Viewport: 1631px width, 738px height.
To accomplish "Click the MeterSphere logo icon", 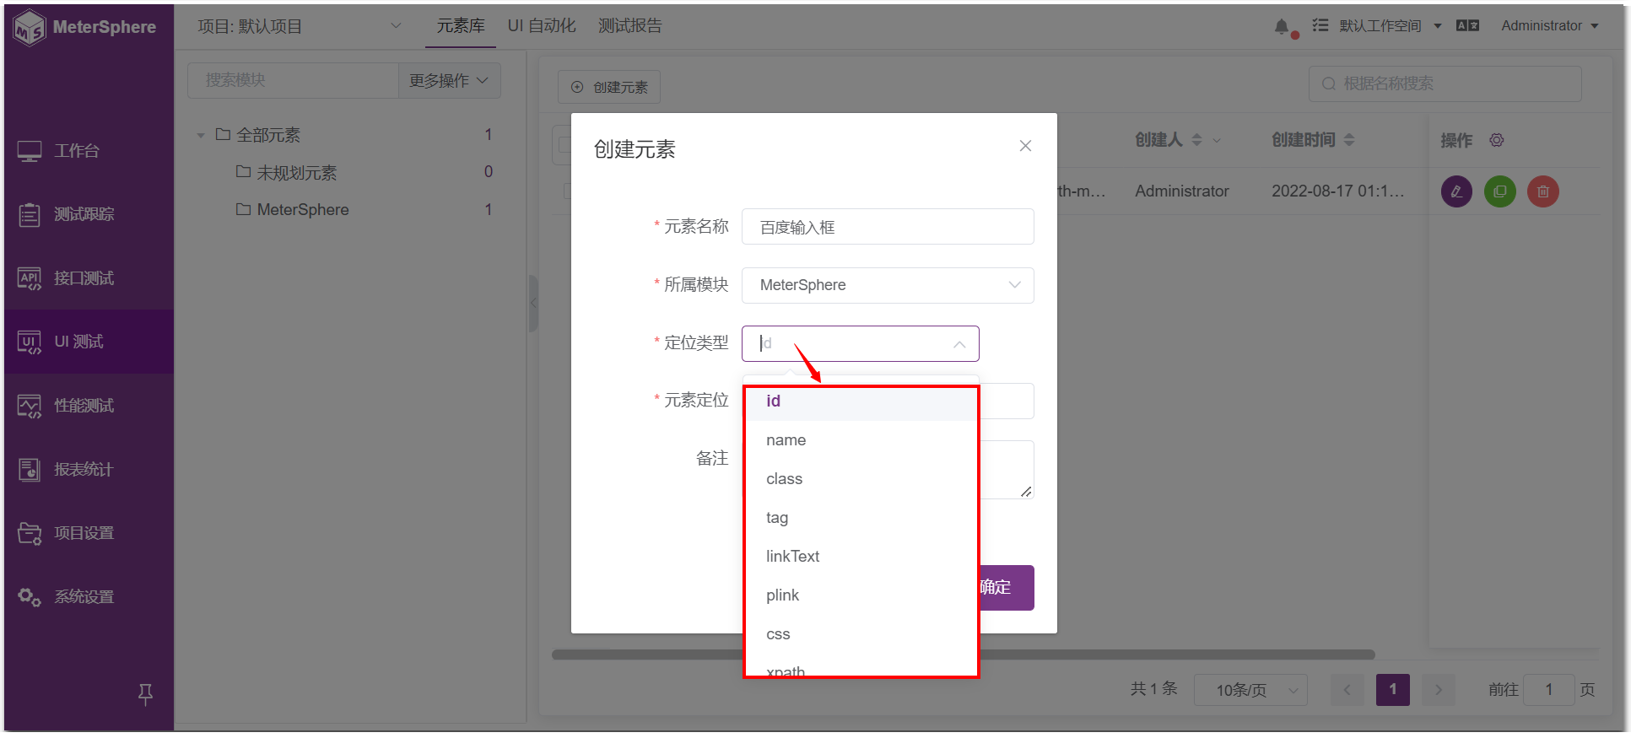I will coord(30,28).
